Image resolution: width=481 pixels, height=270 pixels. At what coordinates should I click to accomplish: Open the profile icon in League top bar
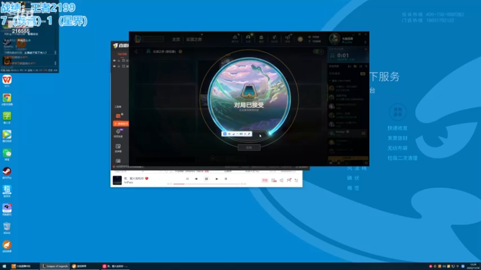[248, 38]
